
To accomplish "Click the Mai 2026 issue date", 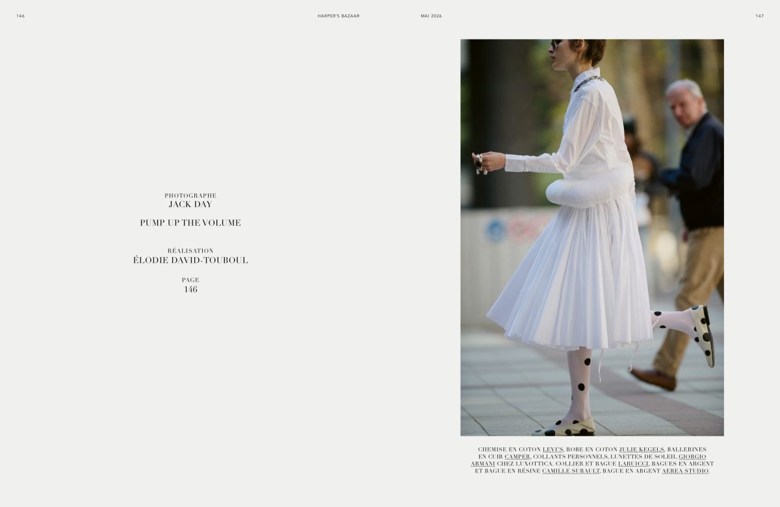I will pyautogui.click(x=431, y=16).
